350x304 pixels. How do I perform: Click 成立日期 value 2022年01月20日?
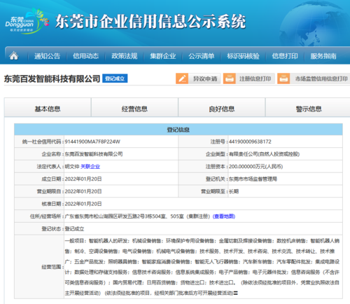(x=83, y=179)
